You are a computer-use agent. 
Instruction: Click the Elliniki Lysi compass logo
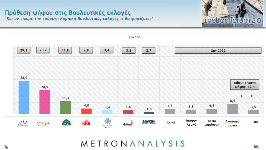(x=108, y=123)
